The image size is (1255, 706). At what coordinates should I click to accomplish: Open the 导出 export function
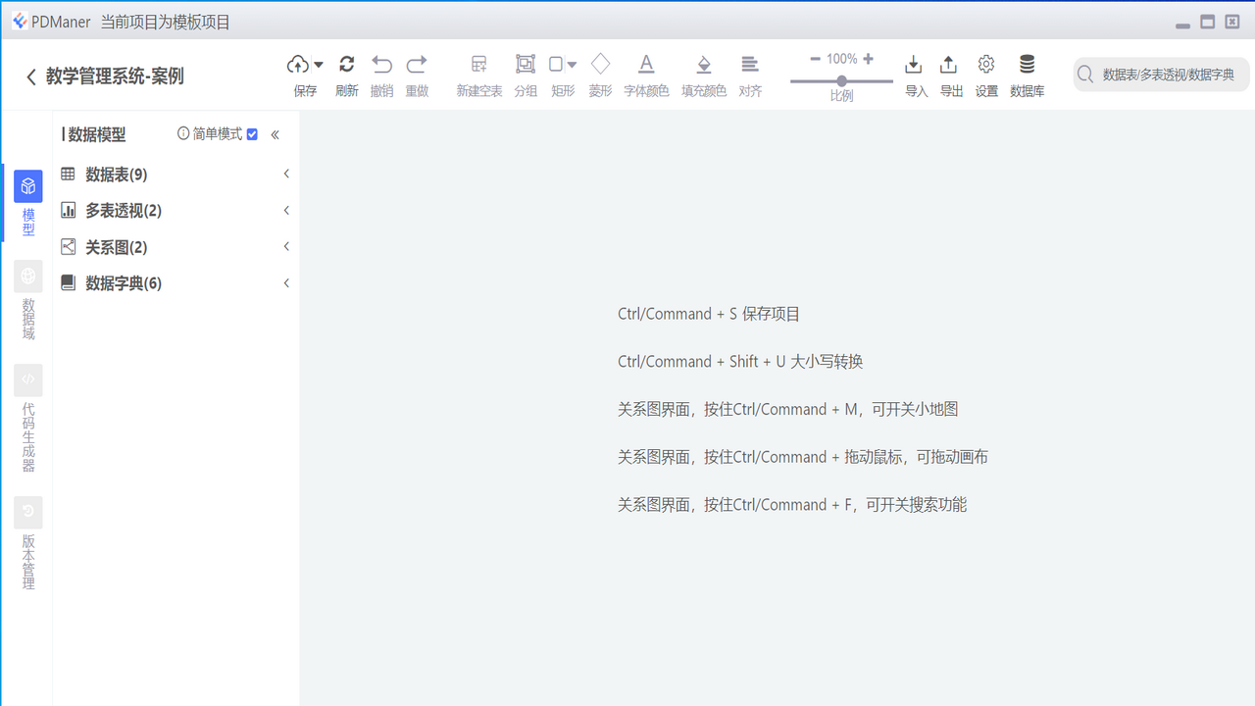(948, 74)
